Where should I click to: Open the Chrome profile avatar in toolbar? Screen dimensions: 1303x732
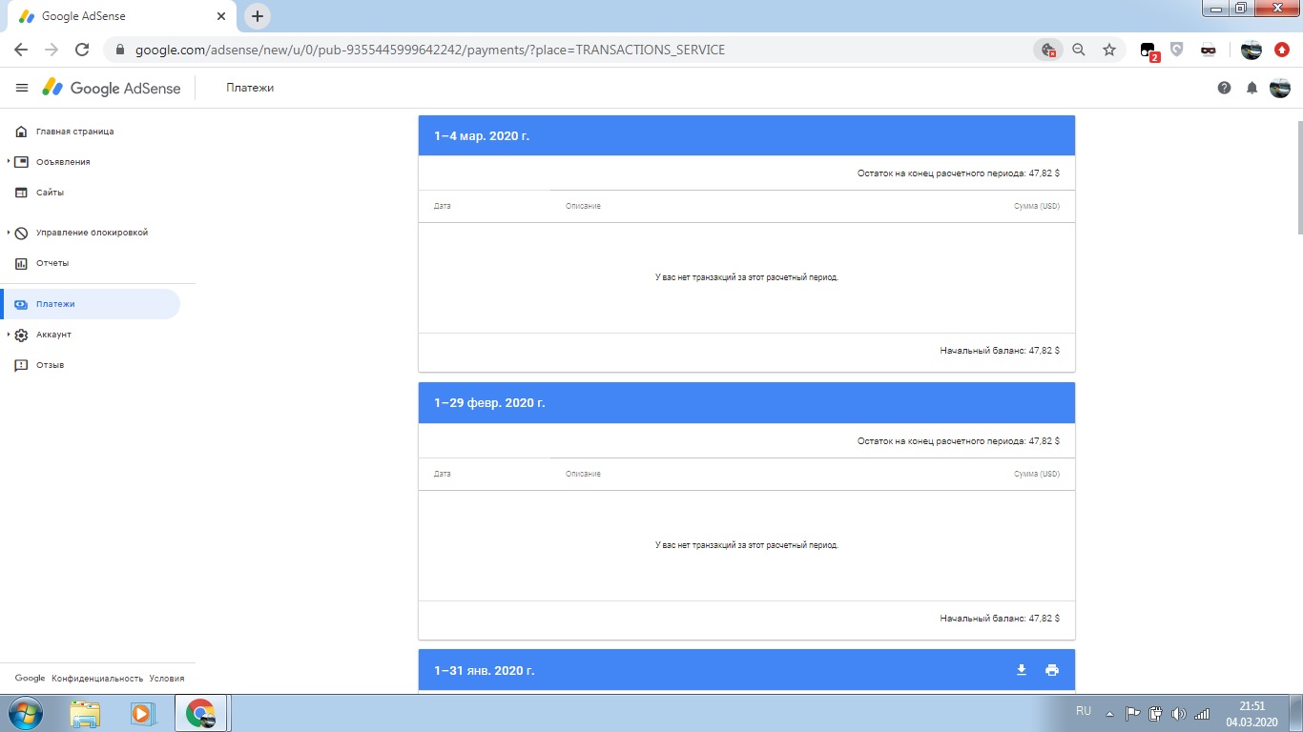tap(1251, 50)
